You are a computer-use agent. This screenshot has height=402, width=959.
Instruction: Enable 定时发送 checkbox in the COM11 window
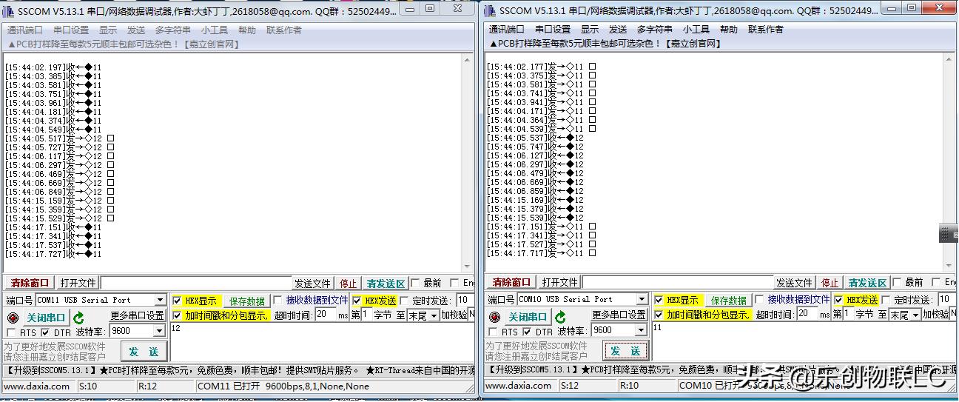tap(404, 301)
